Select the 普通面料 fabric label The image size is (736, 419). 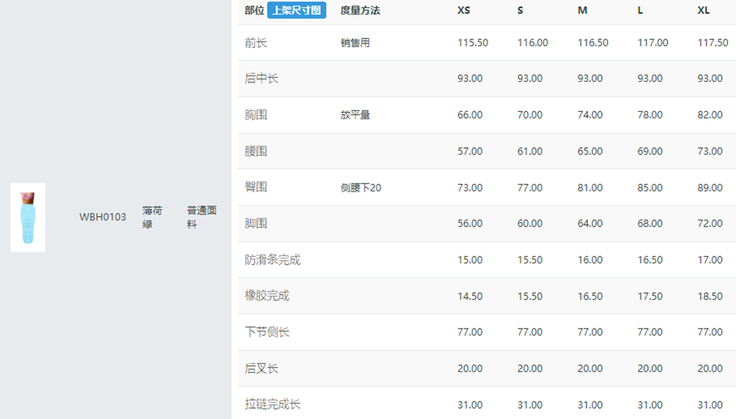pos(202,217)
